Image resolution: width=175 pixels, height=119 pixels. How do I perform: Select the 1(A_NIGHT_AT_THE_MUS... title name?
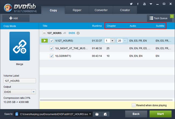click(x=71, y=48)
